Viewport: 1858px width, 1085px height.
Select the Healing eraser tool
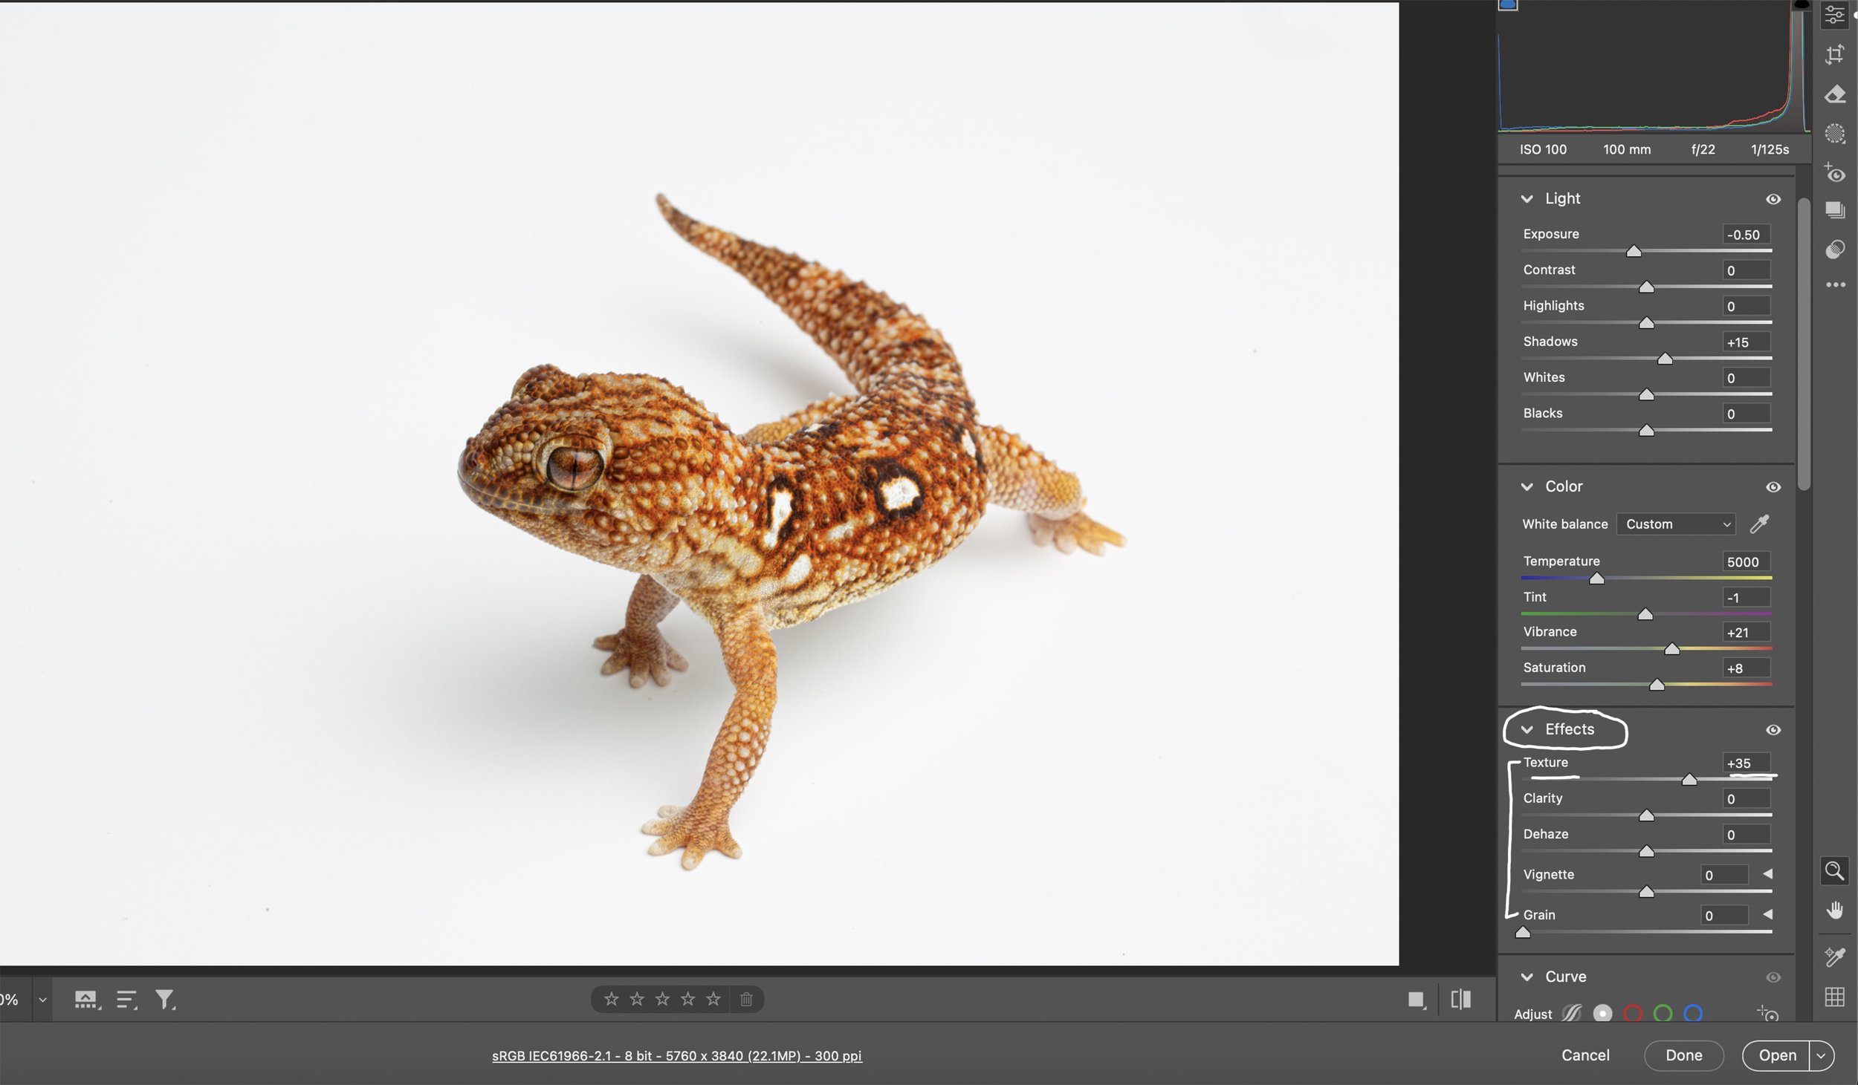(1834, 94)
